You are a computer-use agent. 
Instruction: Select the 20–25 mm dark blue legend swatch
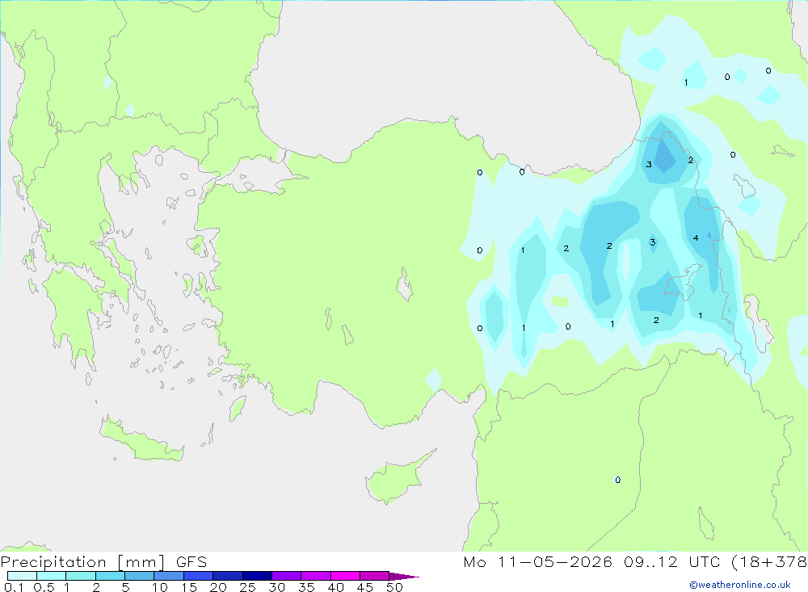pos(228,576)
